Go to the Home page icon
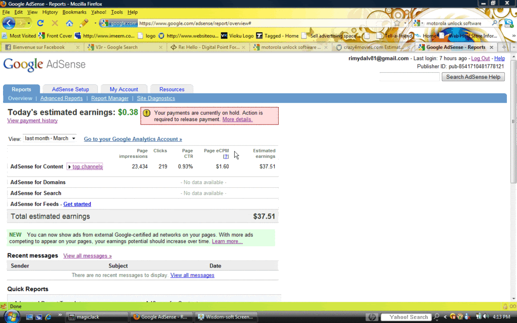 click(x=69, y=23)
